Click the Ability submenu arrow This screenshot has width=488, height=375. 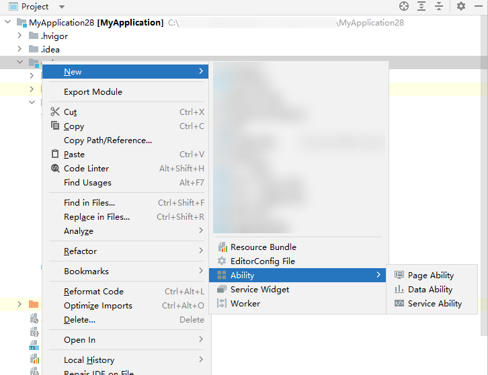378,275
